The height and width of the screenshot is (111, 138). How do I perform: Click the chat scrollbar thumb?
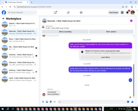pyautogui.click(x=134, y=80)
